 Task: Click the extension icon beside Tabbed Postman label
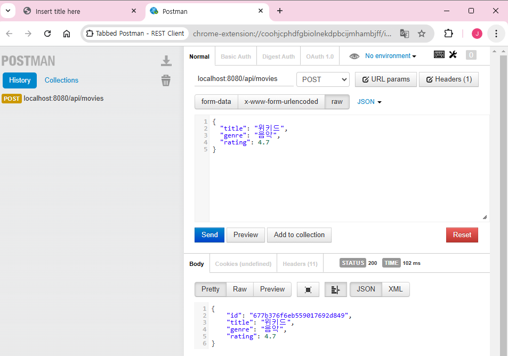coord(90,34)
